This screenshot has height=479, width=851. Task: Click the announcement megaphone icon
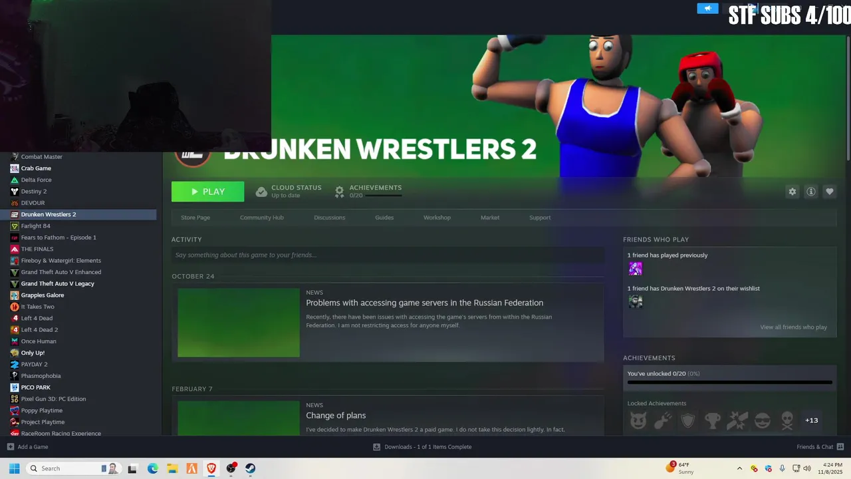(707, 8)
